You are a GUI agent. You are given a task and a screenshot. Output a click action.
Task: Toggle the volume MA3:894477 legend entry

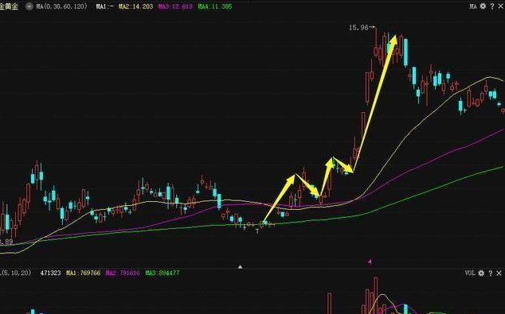[x=162, y=273]
